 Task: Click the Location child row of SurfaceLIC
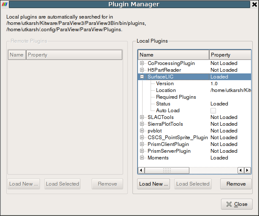coord(194,90)
